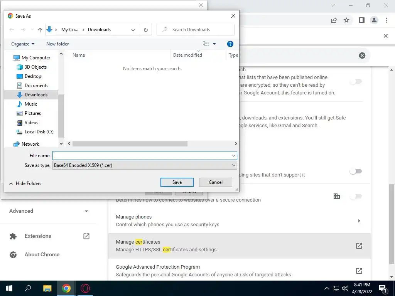Image resolution: width=395 pixels, height=296 pixels.
Task: Open the notification center icon
Action: click(x=383, y=288)
